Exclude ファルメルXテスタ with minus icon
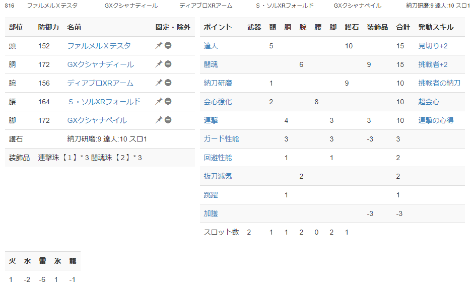The height and width of the screenshot is (289, 474). point(168,45)
